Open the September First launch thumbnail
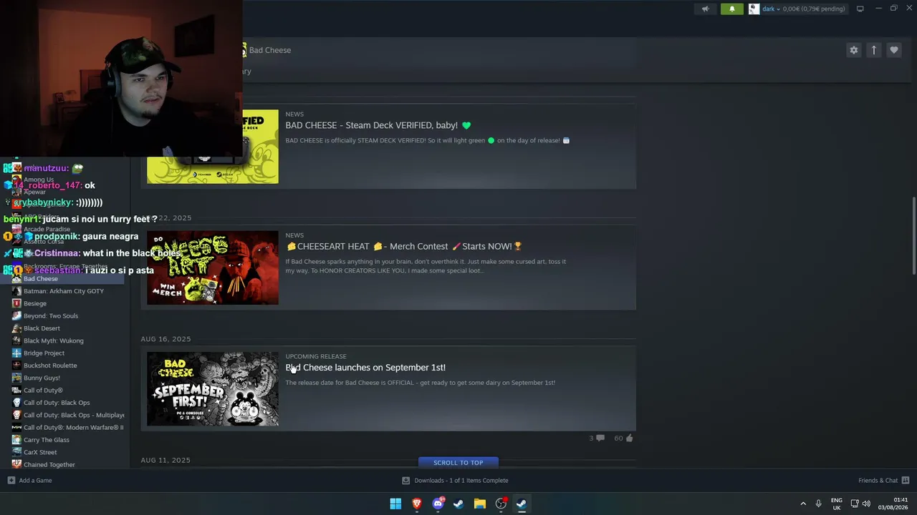The width and height of the screenshot is (917, 515). click(x=213, y=388)
